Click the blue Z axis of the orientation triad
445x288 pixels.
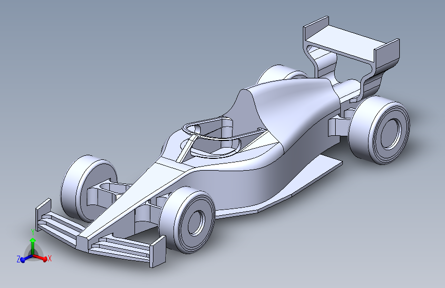point(25,259)
